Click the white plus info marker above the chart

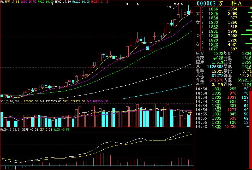tap(52, 4)
